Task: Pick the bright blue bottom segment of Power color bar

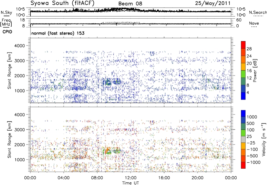Action: click(x=243, y=96)
